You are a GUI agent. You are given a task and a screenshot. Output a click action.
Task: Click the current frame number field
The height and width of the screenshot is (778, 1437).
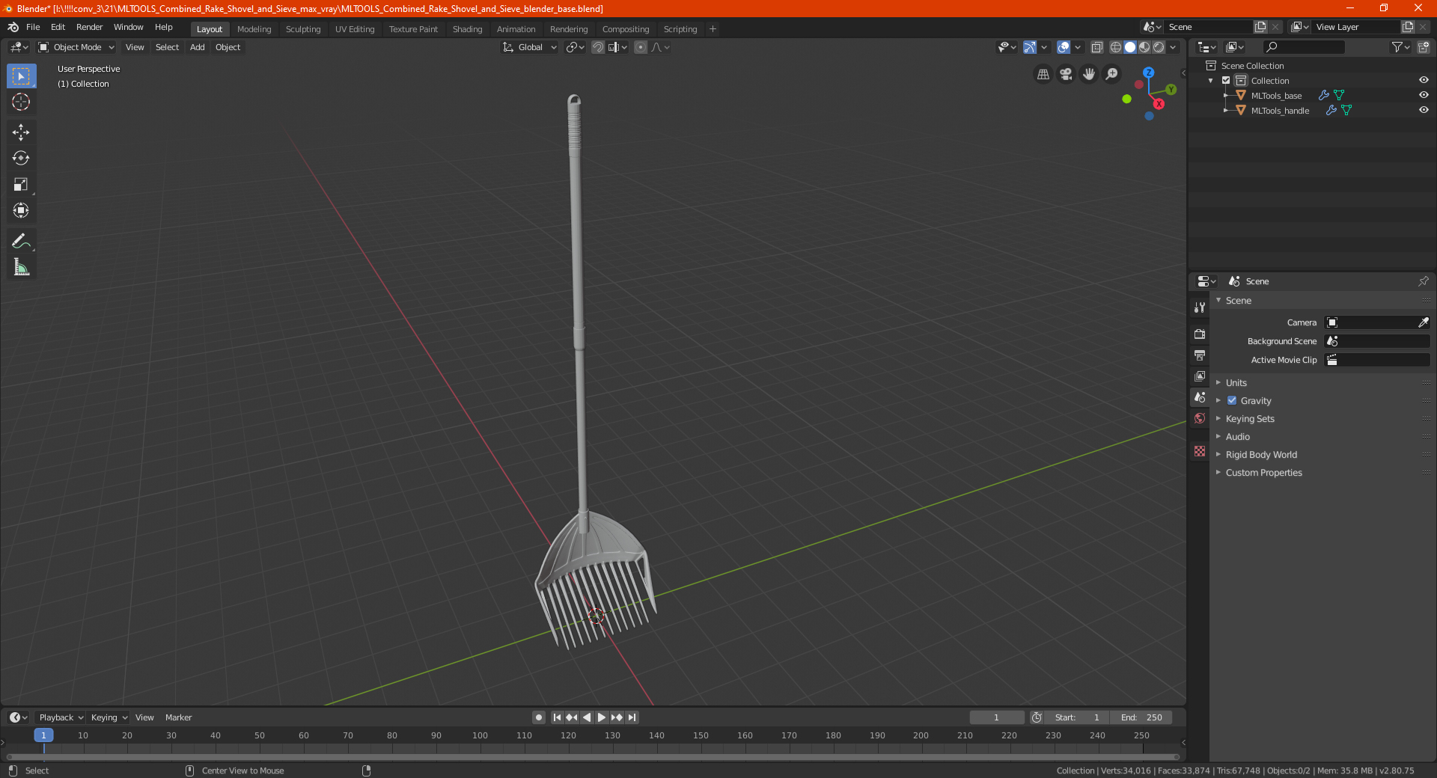[x=996, y=717]
